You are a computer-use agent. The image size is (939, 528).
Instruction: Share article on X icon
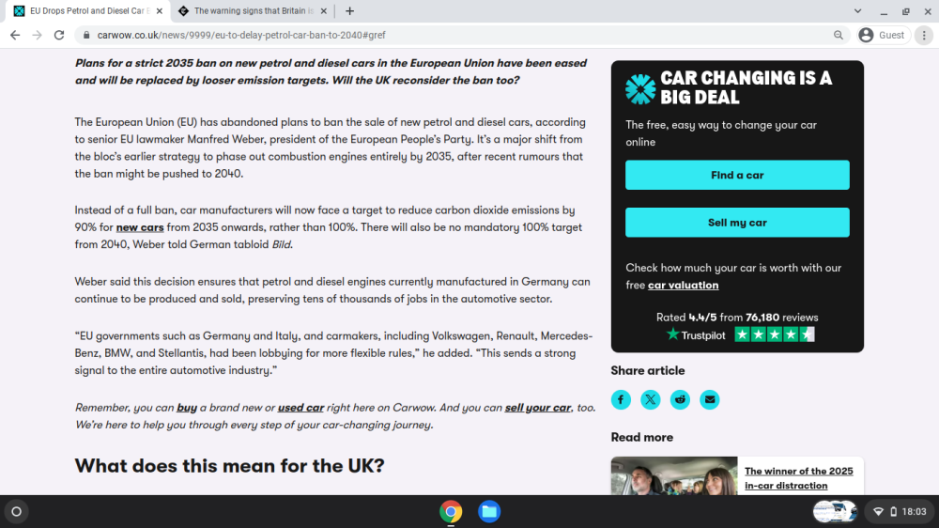click(x=651, y=399)
